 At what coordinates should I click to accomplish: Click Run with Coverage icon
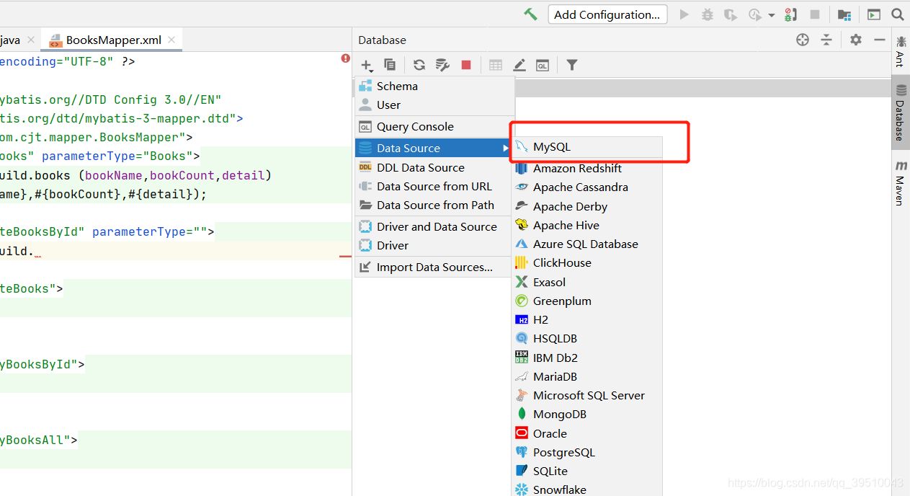pyautogui.click(x=731, y=14)
